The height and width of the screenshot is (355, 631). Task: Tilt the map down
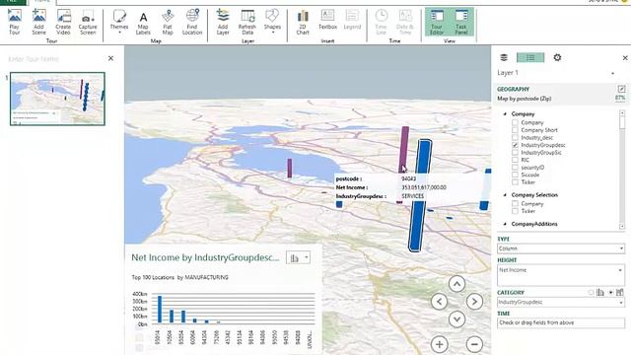tap(456, 319)
